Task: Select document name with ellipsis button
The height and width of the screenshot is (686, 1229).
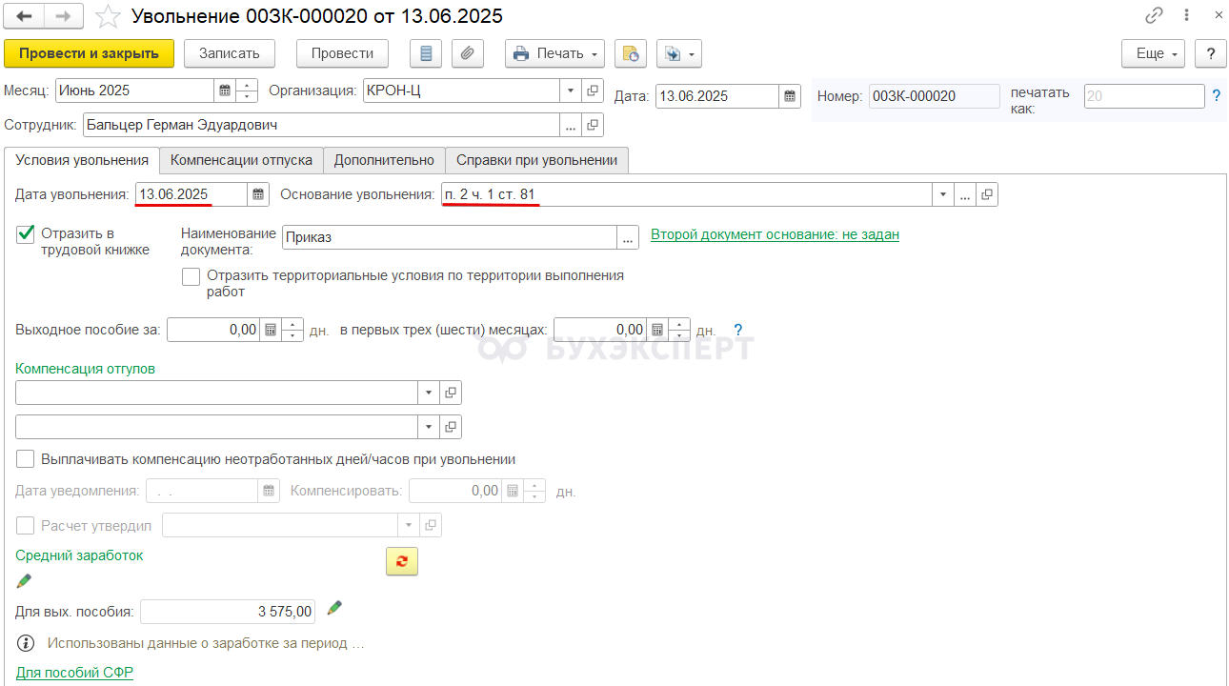Action: (x=628, y=237)
